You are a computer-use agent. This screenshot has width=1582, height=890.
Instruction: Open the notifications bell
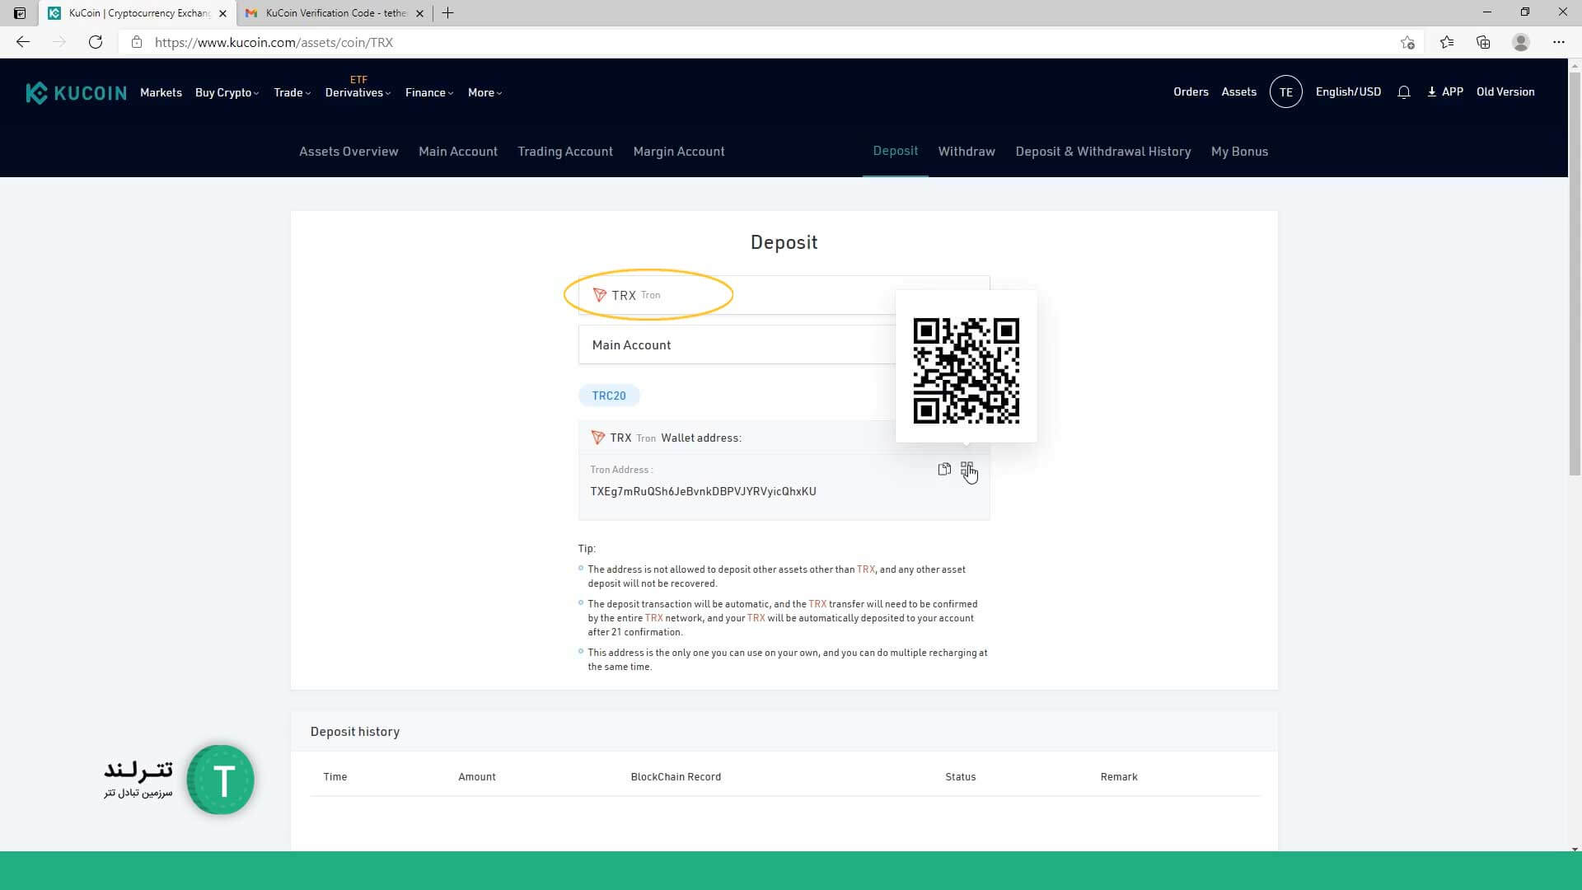(x=1404, y=92)
